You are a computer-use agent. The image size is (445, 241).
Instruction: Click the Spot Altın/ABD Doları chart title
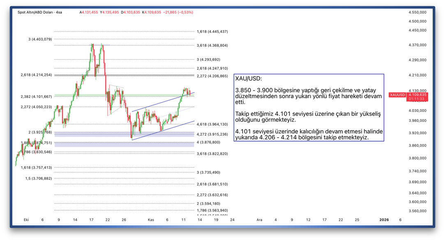point(40,12)
